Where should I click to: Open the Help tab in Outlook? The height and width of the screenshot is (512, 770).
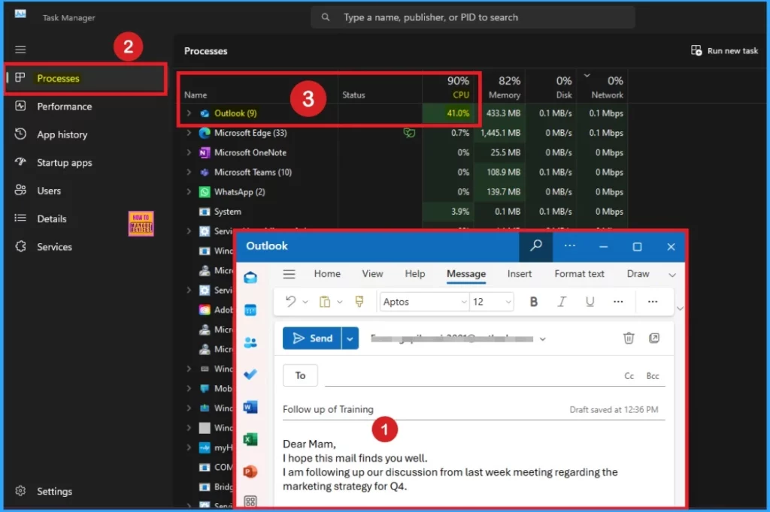[415, 274]
